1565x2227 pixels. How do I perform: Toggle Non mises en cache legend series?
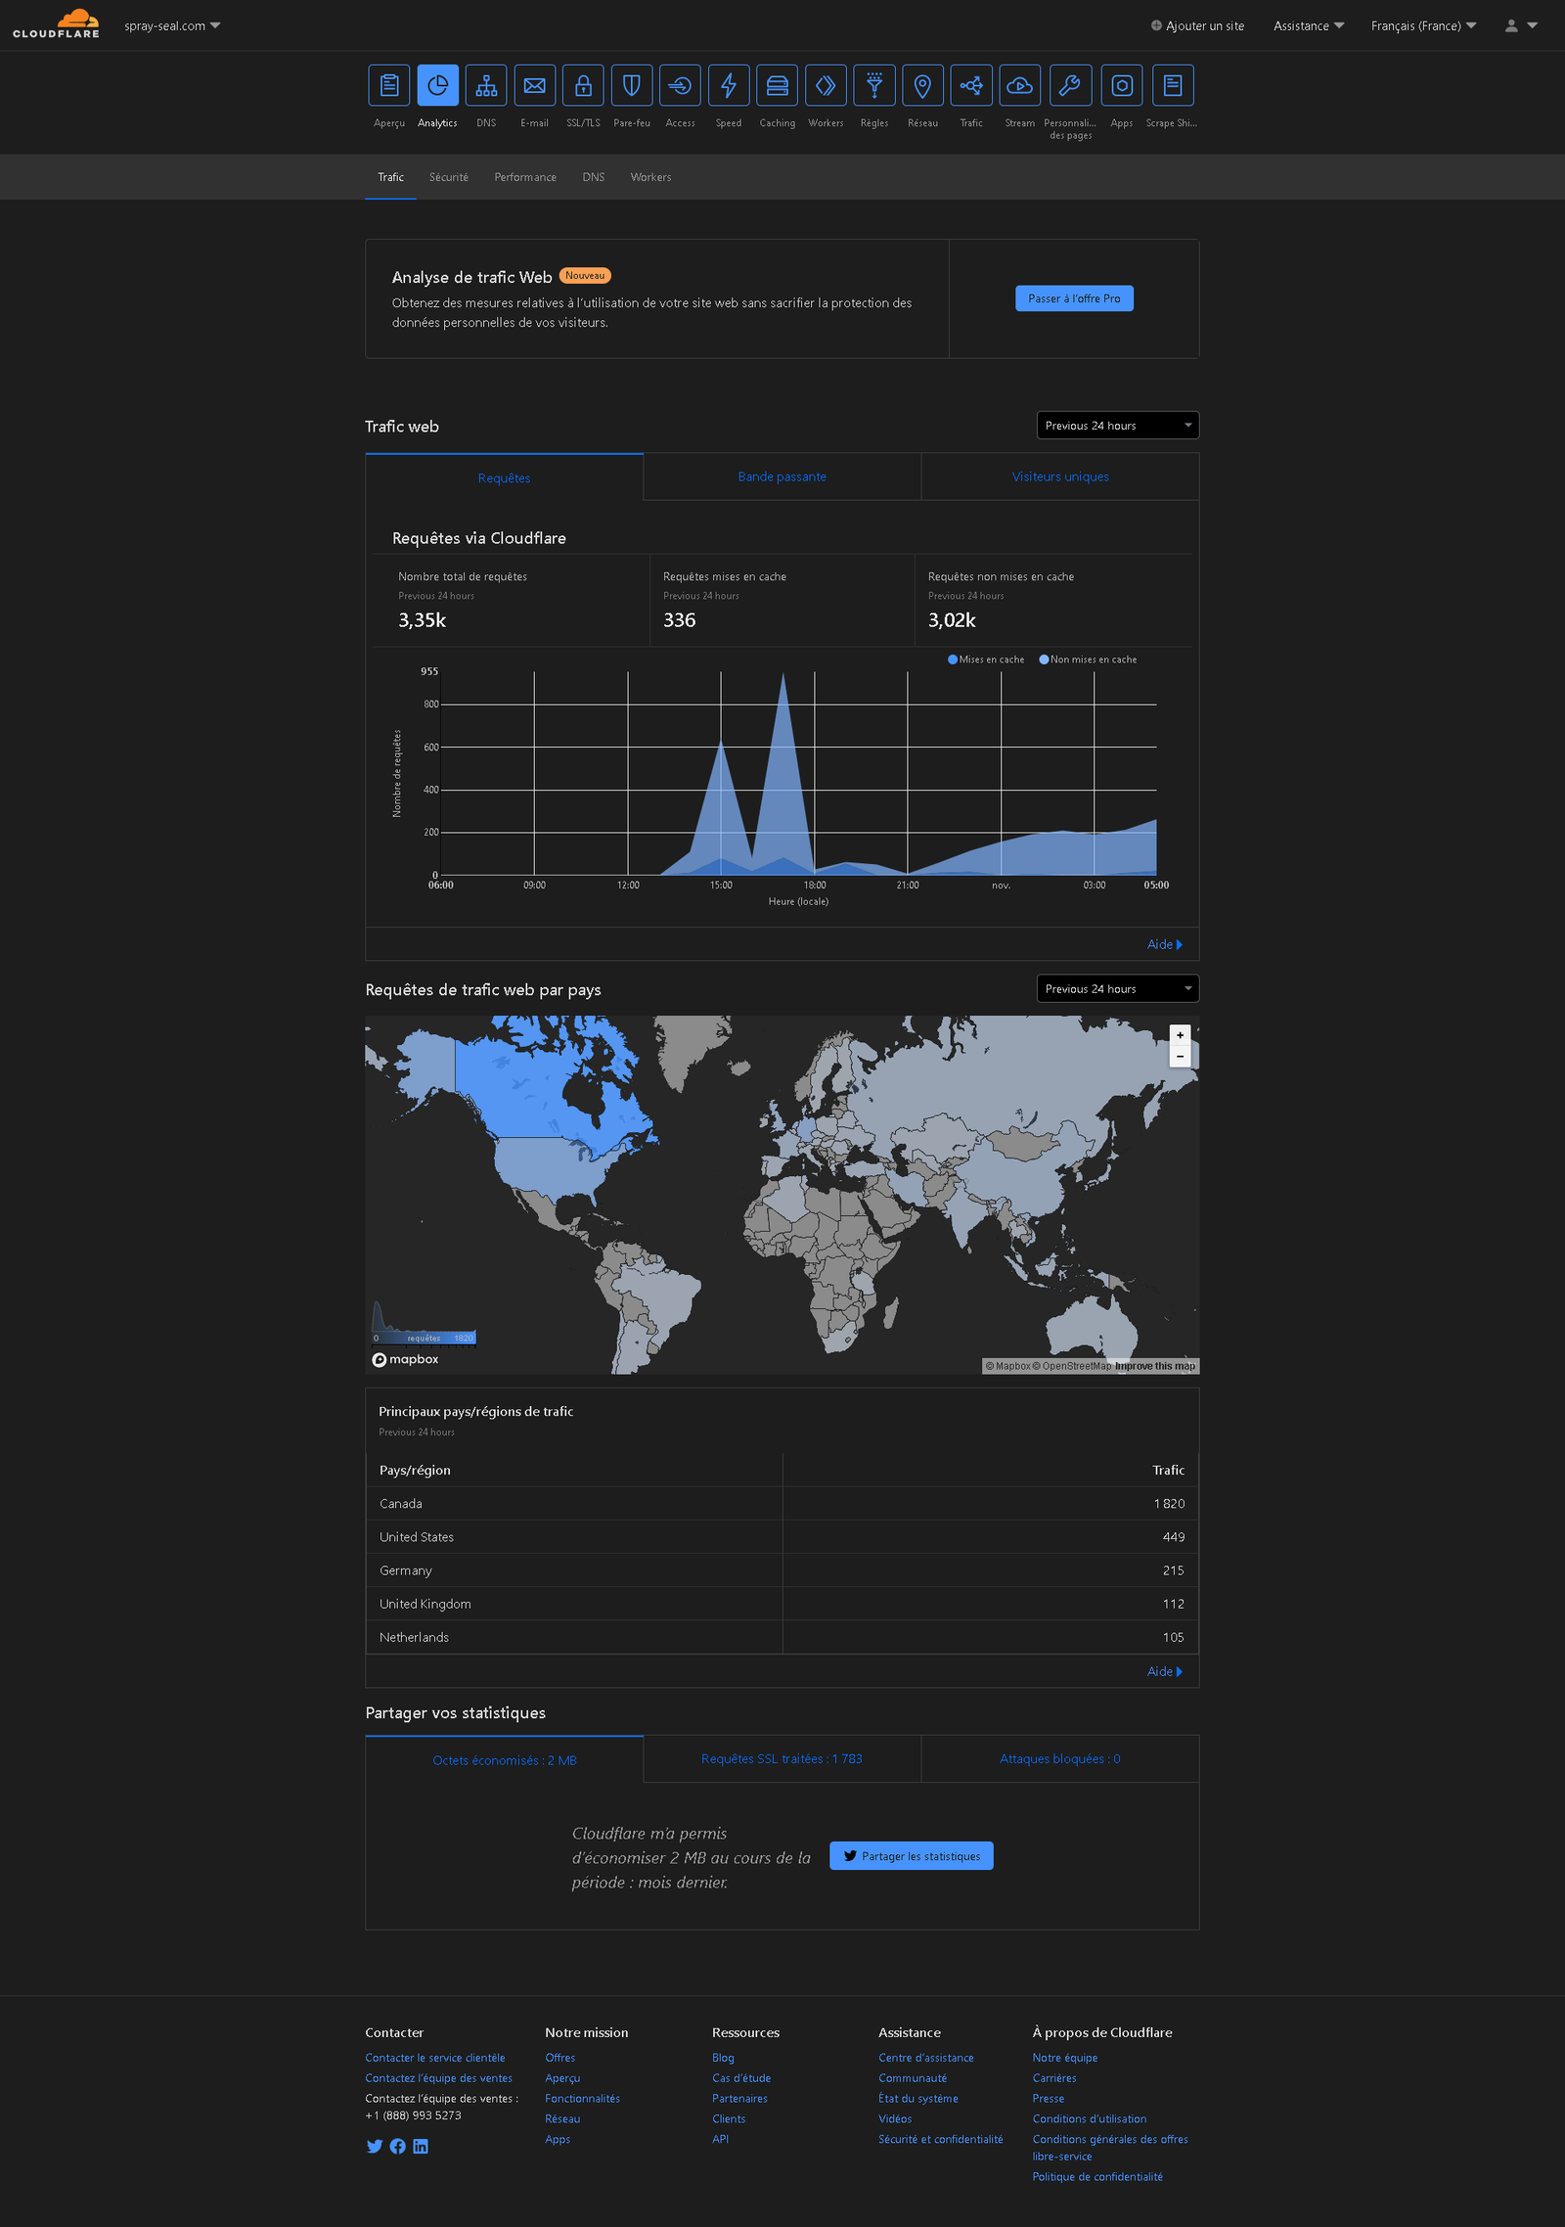click(x=1088, y=659)
